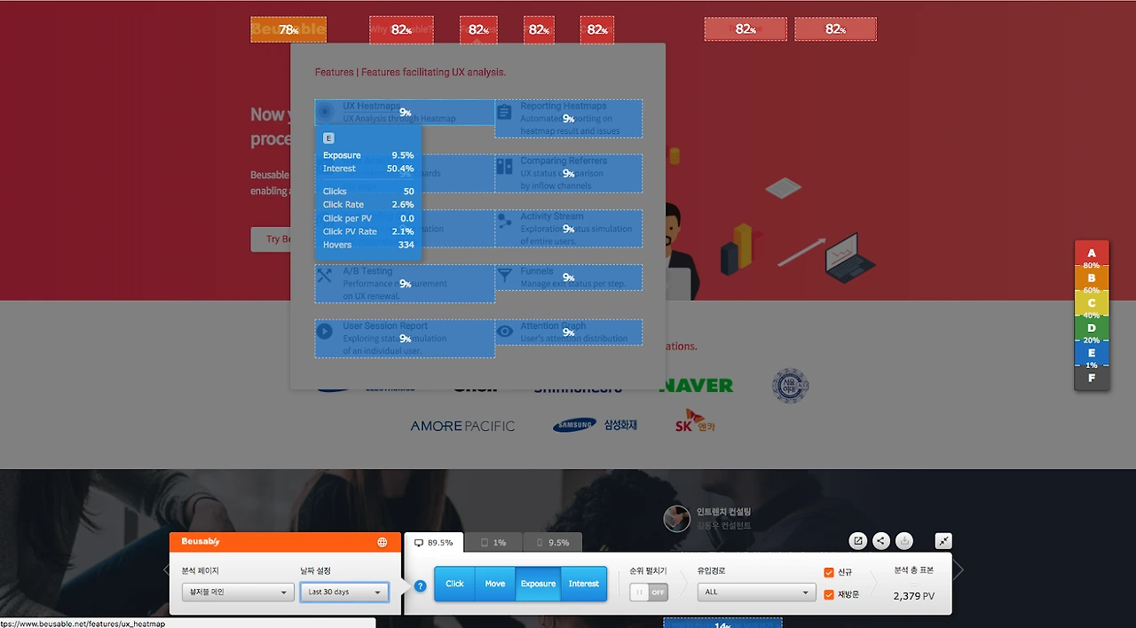Image resolution: width=1136 pixels, height=628 pixels.
Task: Uncheck the 신규 checkbox
Action: point(829,572)
